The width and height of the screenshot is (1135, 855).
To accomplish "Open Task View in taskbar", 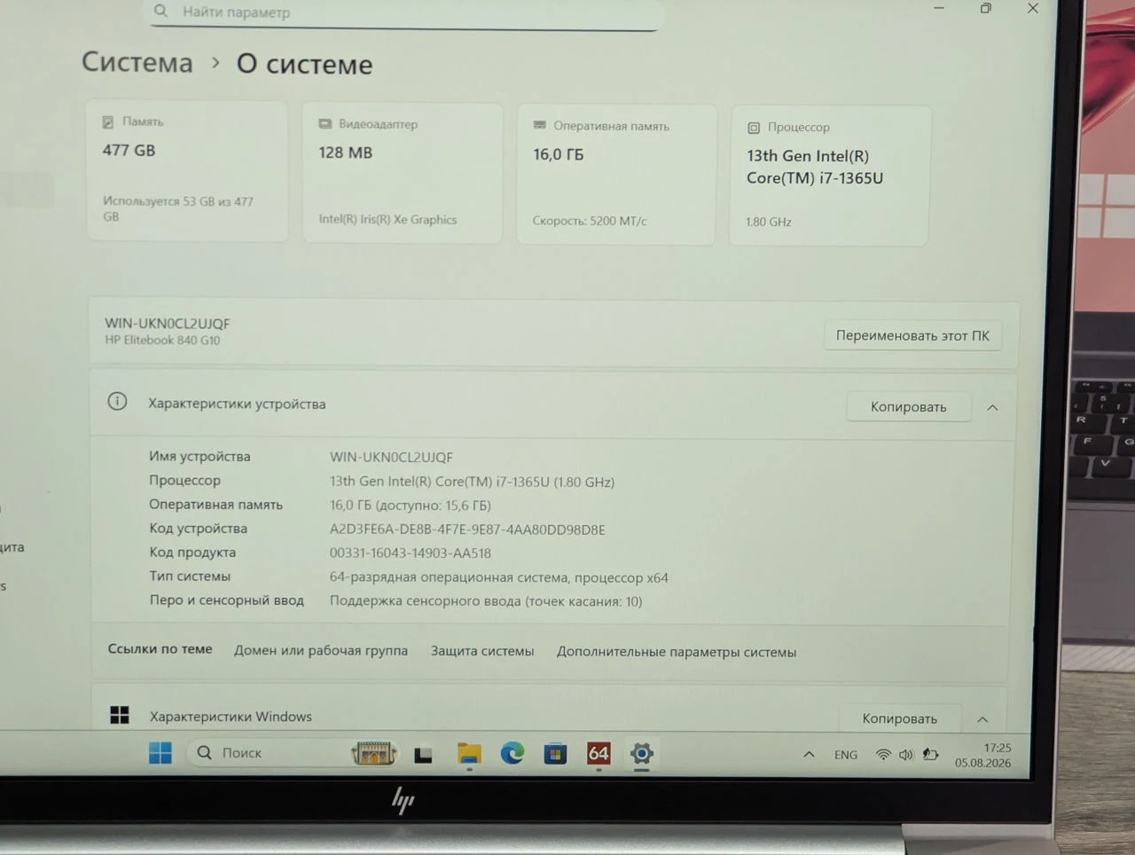I will [x=423, y=755].
